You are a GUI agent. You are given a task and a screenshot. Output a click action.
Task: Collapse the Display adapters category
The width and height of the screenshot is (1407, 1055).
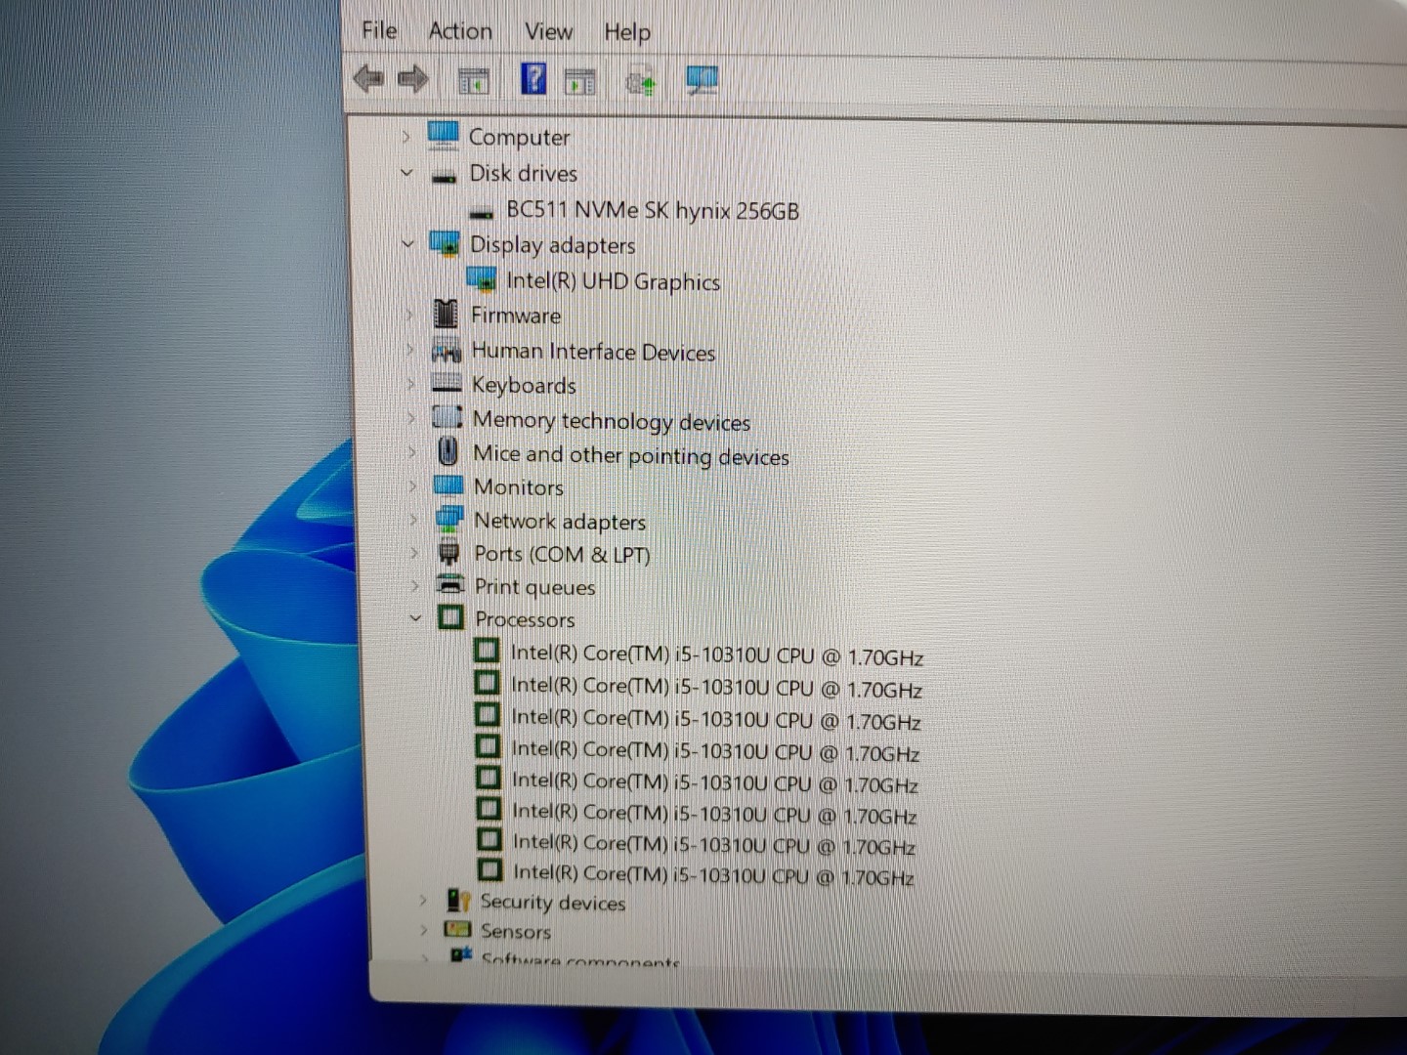tap(408, 244)
